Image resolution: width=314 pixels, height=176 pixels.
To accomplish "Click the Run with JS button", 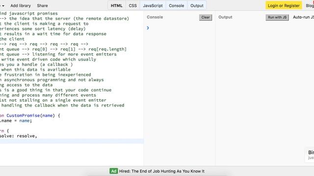I will [277, 18].
